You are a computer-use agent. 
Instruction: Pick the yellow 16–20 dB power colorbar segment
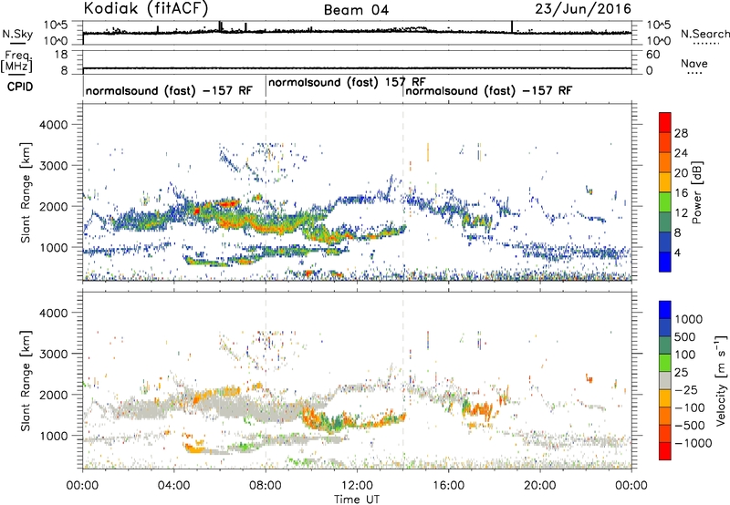665,182
